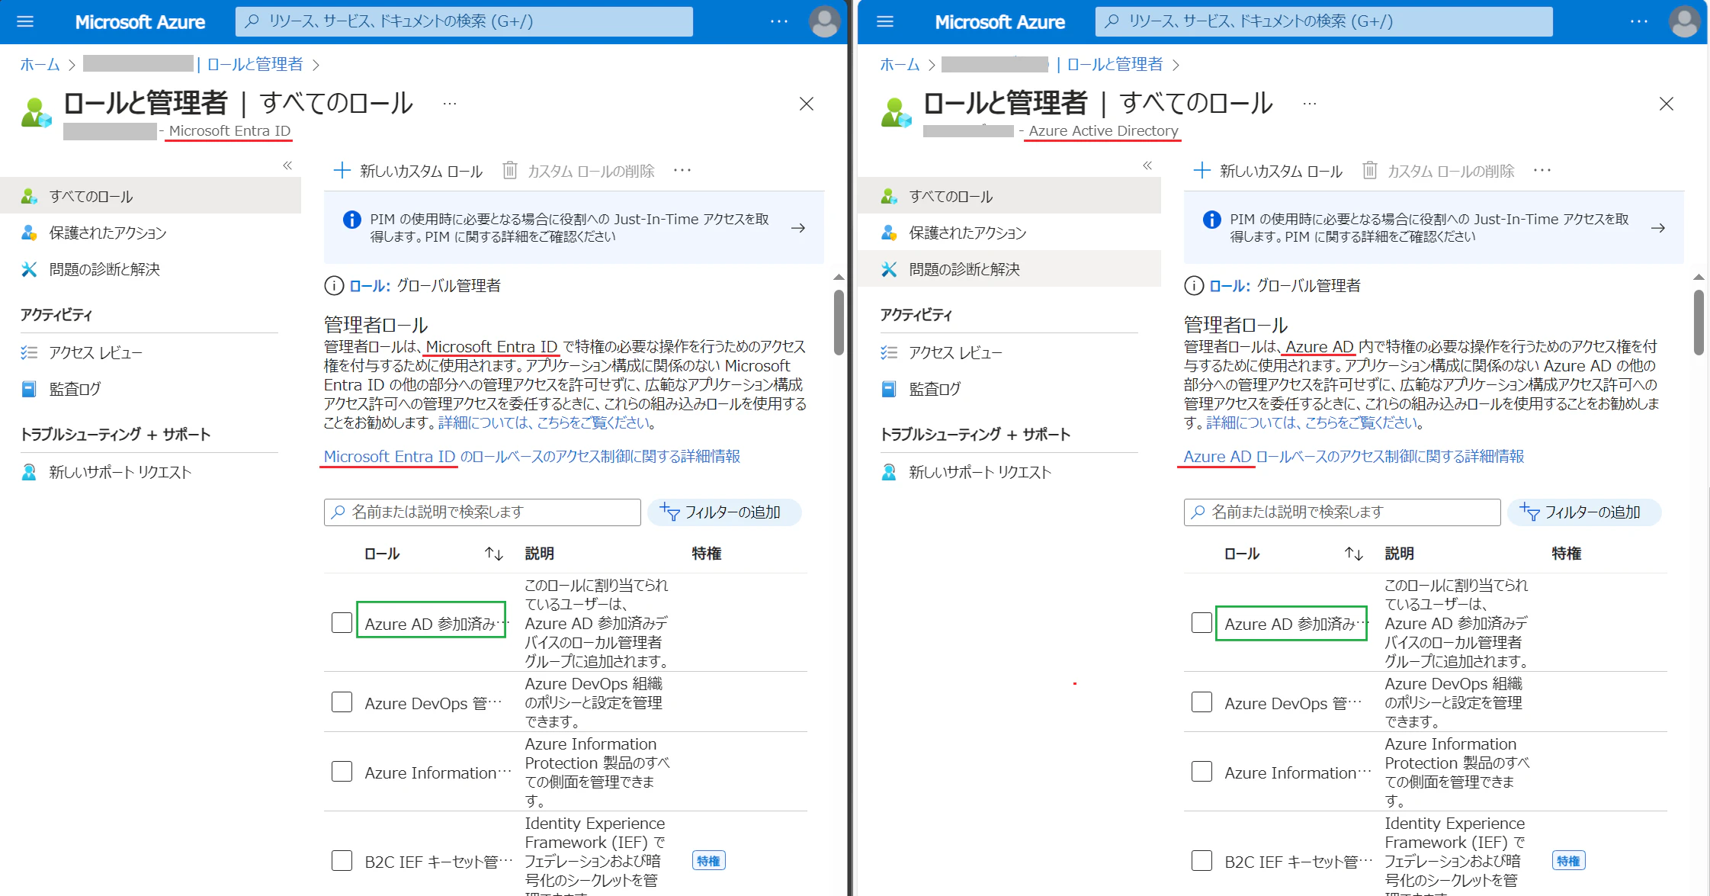Click the 名前または説明で検索します field in right pane
The image size is (1710, 896).
(1341, 512)
